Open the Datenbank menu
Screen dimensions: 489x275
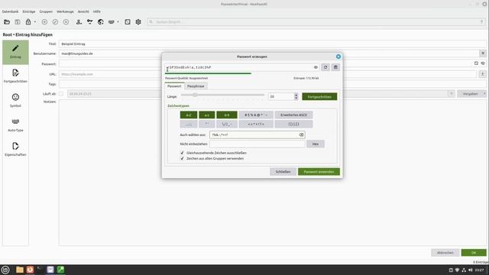pos(10,11)
